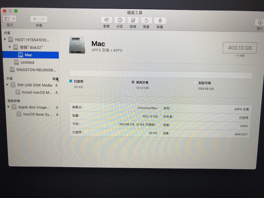Click the disk usage bar
Image resolution: width=264 pixels, height=198 pixels.
point(161,74)
